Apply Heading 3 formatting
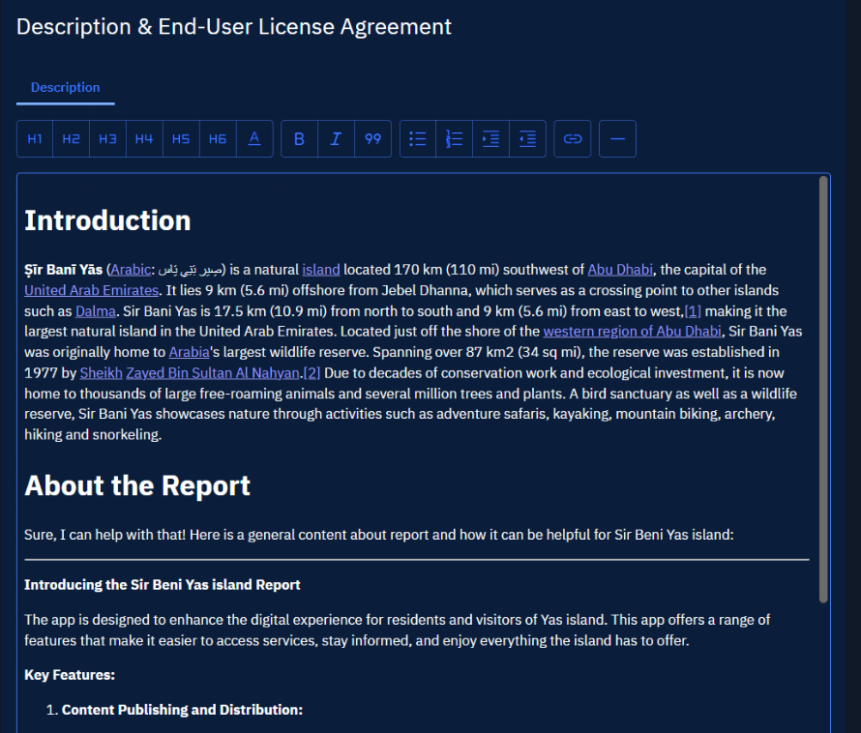 pyautogui.click(x=107, y=138)
